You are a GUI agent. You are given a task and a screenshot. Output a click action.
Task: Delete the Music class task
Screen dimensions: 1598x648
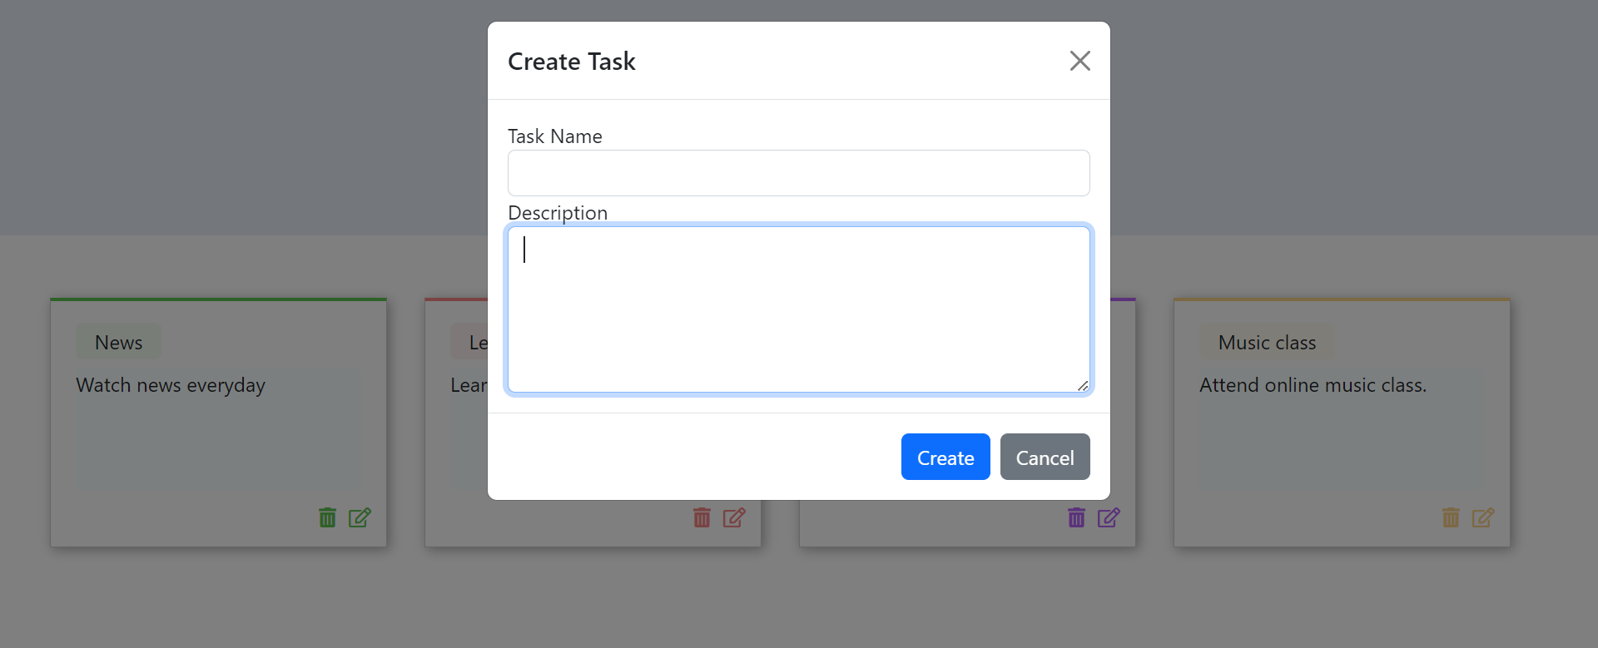[1451, 517]
